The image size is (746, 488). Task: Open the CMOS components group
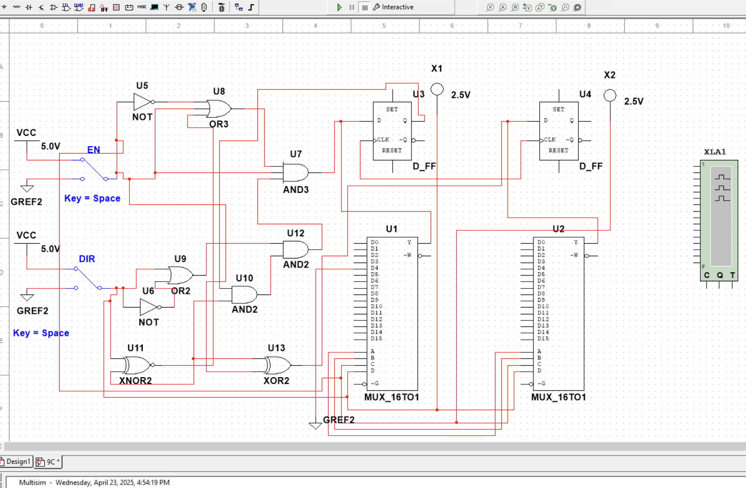(x=79, y=7)
